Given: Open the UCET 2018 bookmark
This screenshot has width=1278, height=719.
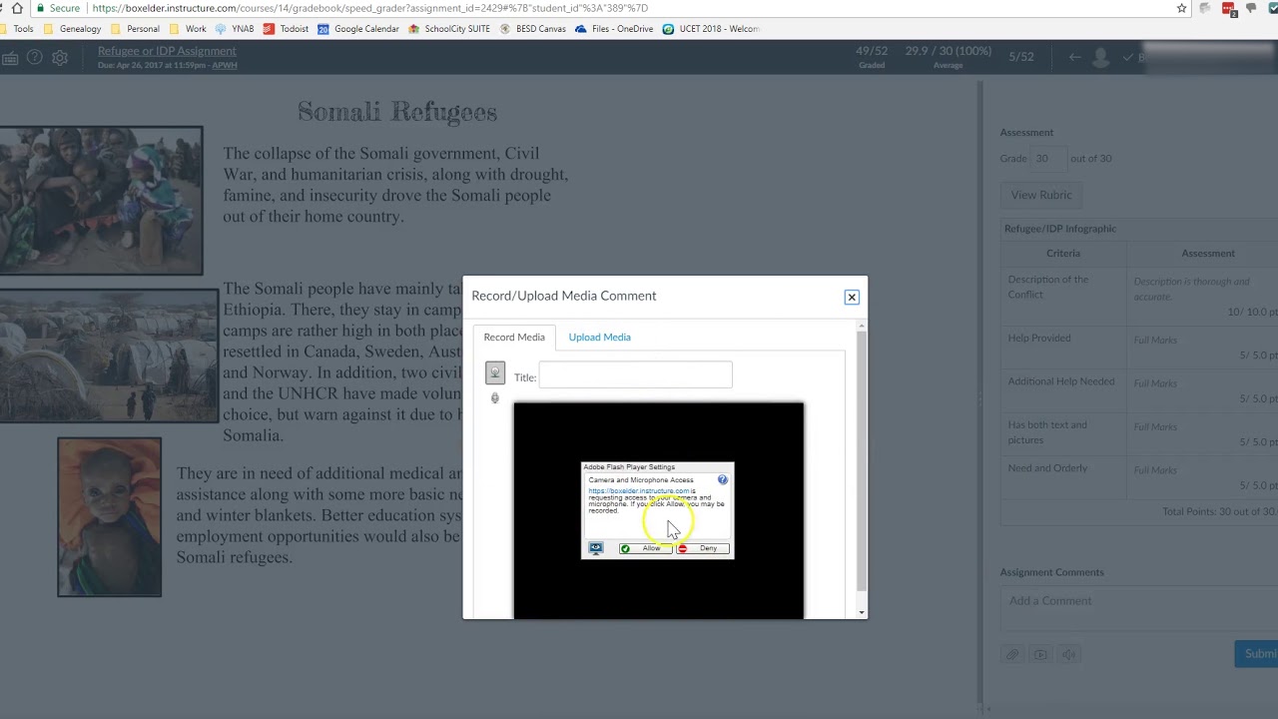Looking at the screenshot, I should 711,29.
